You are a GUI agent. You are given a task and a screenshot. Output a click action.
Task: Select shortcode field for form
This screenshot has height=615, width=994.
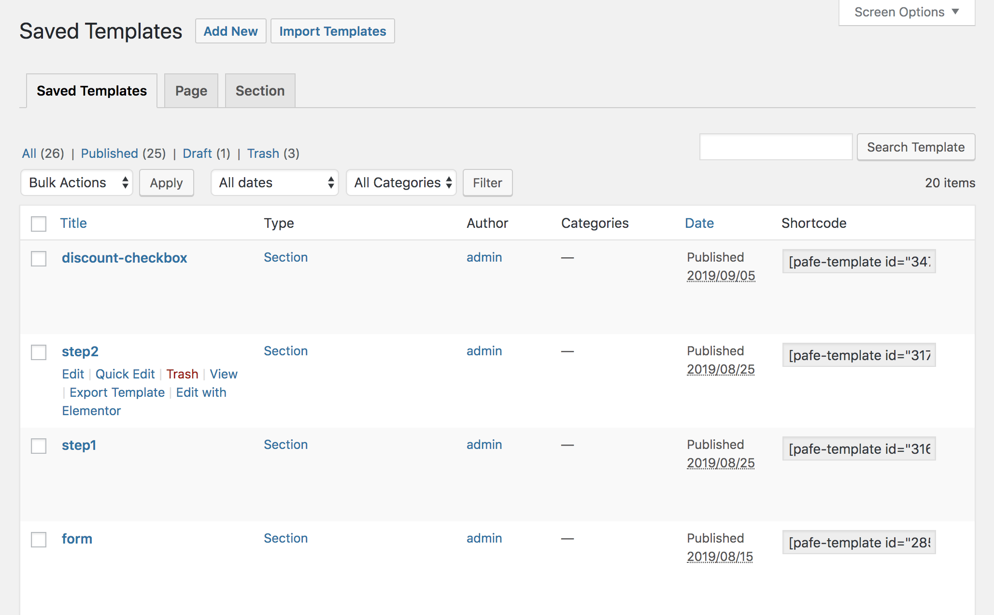tap(859, 542)
